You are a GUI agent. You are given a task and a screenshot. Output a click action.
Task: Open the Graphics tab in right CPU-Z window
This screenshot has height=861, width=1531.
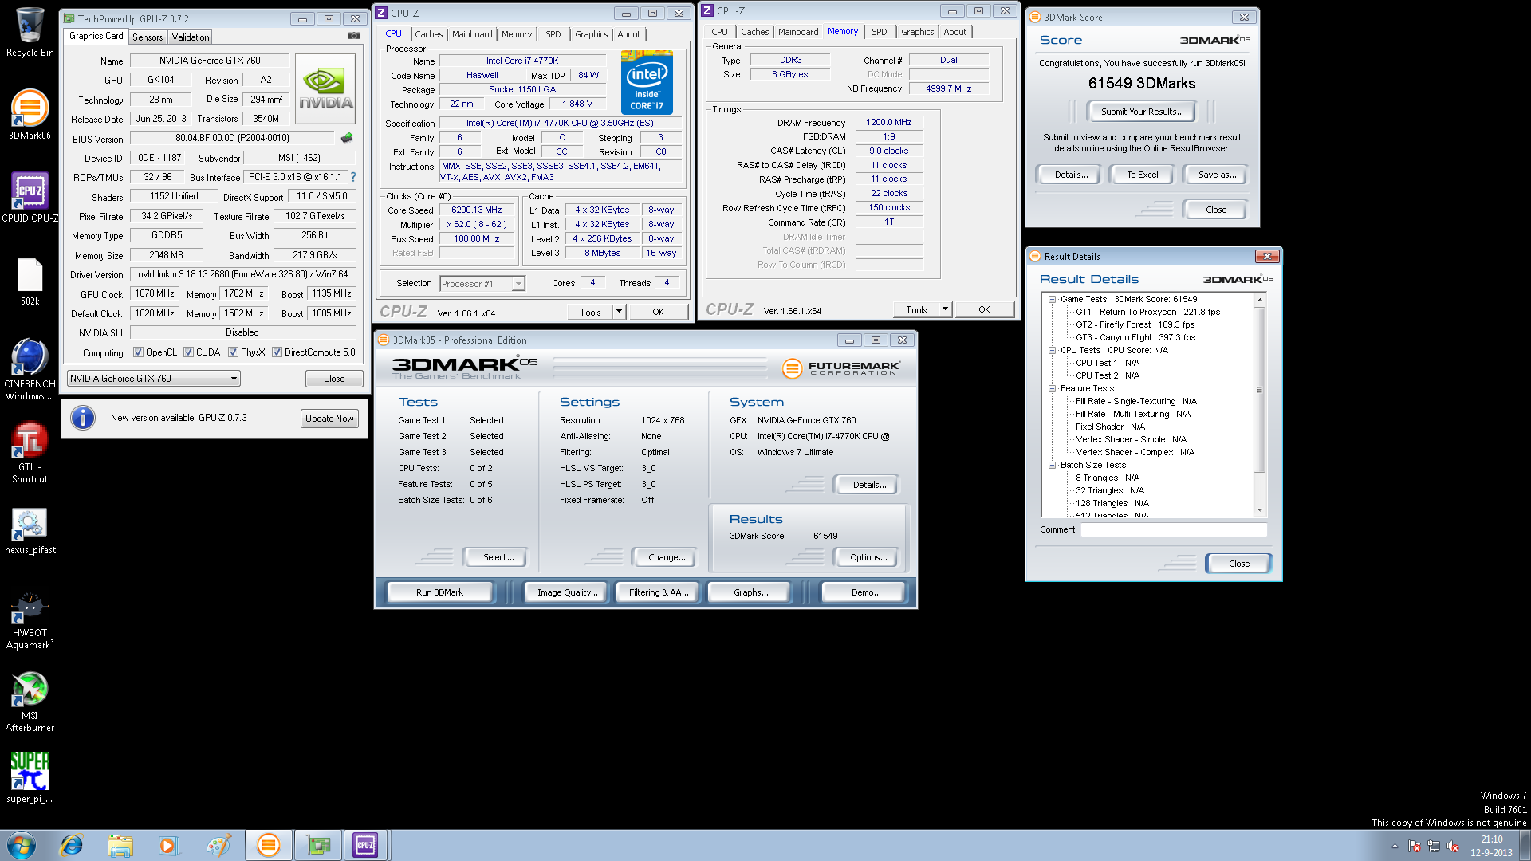(x=918, y=32)
